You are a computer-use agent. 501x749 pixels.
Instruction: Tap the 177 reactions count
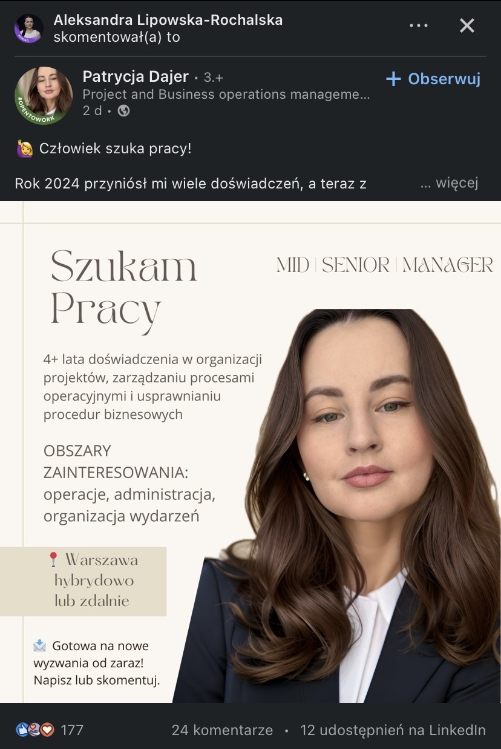pyautogui.click(x=72, y=730)
